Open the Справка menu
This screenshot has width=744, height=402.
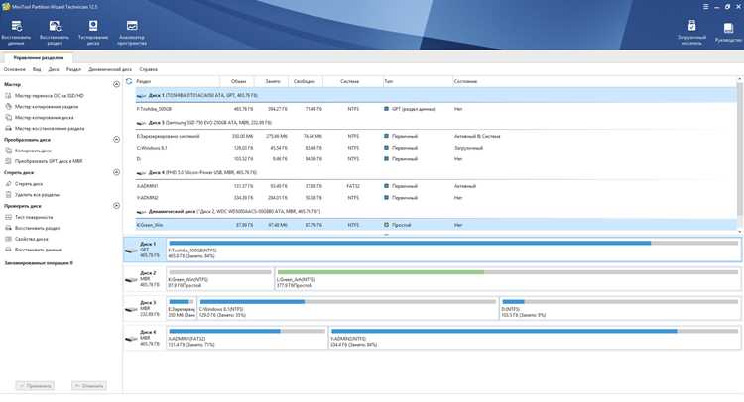tap(149, 69)
